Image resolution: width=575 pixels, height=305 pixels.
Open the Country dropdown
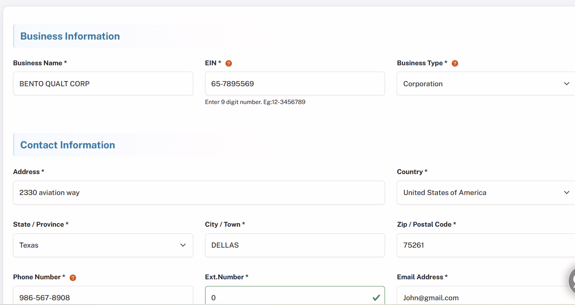(486, 193)
